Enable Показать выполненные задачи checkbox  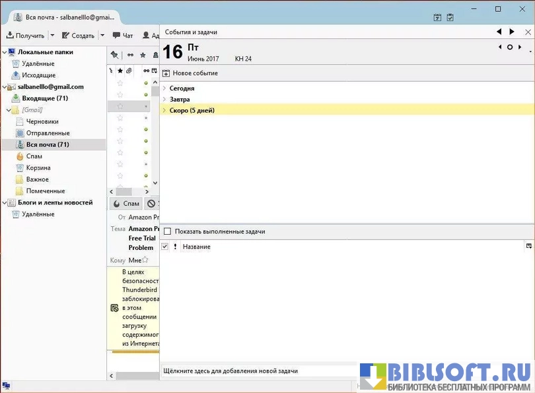coord(167,231)
